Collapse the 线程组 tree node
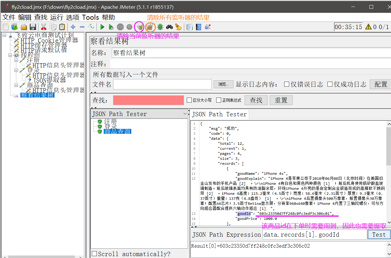391x258 pixels. tap(10, 55)
